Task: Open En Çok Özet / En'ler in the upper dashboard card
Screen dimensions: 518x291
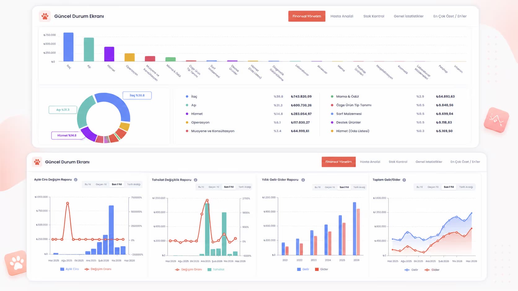Action: 450,16
